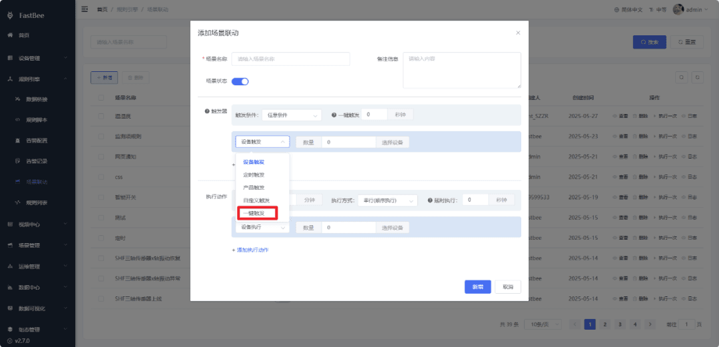Image resolution: width=719 pixels, height=347 pixels.
Task: Click the blue 搜索 button
Action: pos(649,42)
